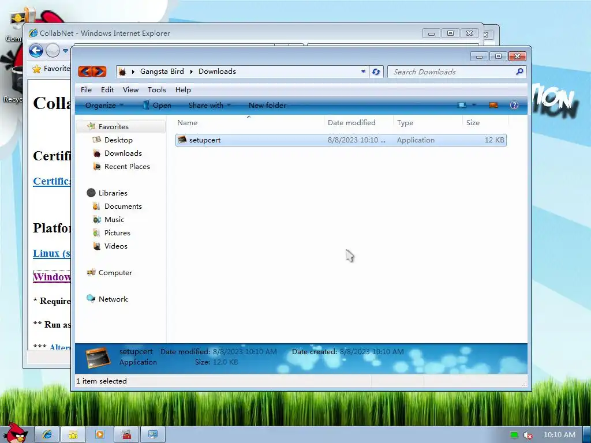591x443 pixels.
Task: Click the Show desktop button
Action: click(x=587, y=434)
